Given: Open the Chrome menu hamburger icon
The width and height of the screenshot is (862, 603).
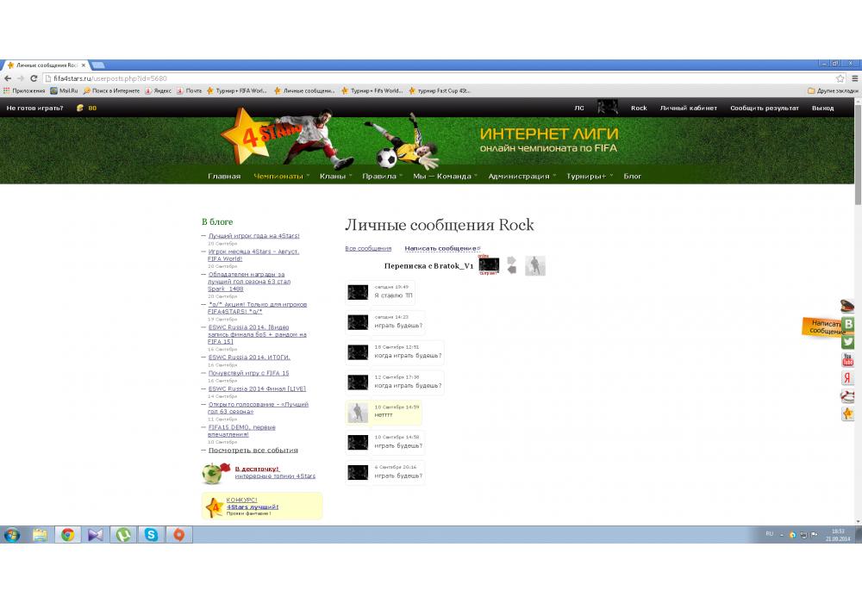Looking at the screenshot, I should [x=855, y=78].
